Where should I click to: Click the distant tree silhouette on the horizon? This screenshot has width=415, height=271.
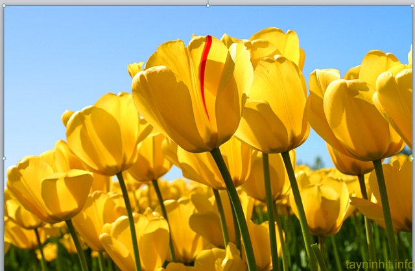point(318,161)
